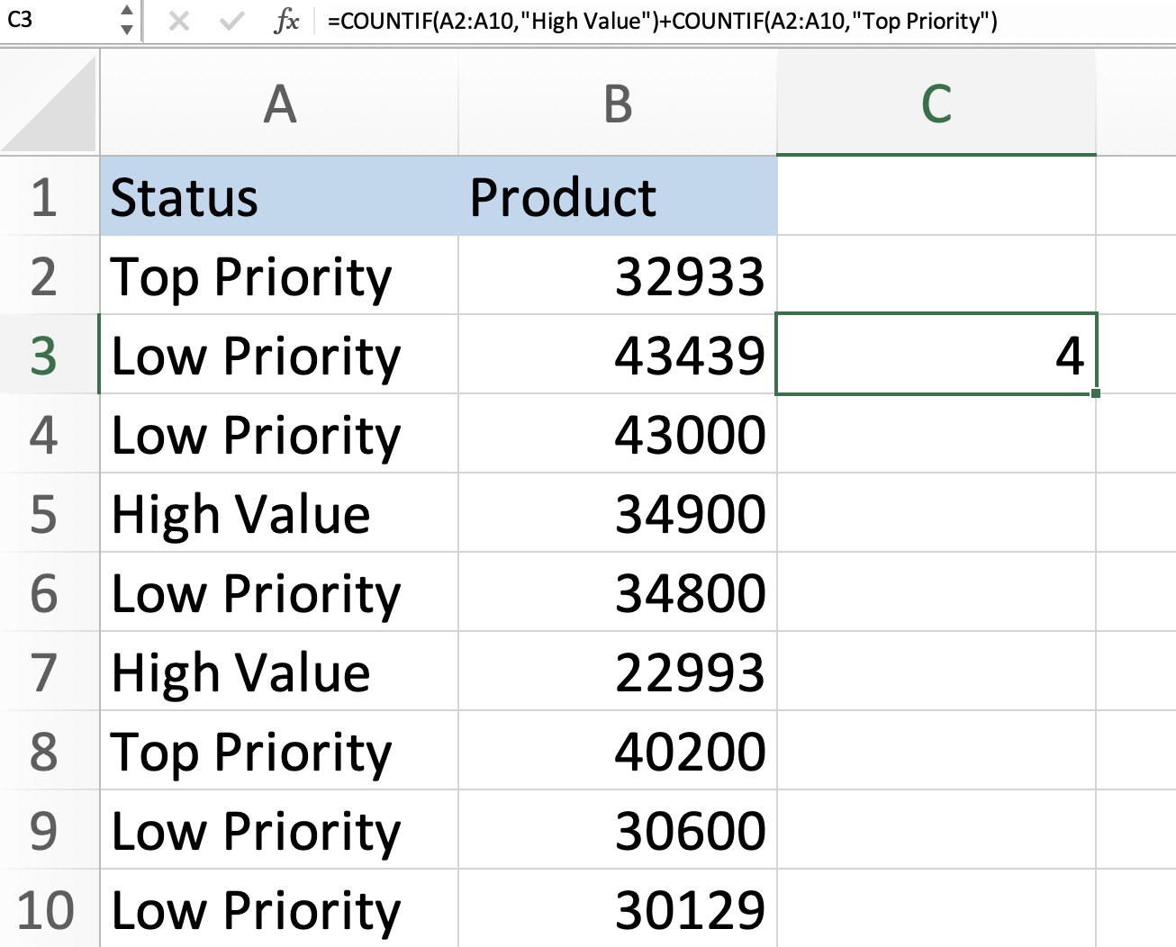Click cell A9 with Low Priority
This screenshot has height=947, width=1176.
[279, 830]
